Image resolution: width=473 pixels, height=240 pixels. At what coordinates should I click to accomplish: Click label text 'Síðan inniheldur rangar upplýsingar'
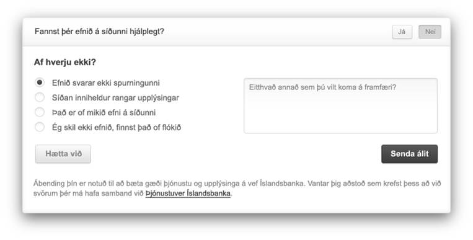click(115, 97)
